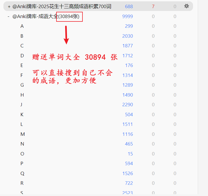Viewport: 208px width, 196px height.
Task: Click new count 299 for A
Action: point(129,26)
